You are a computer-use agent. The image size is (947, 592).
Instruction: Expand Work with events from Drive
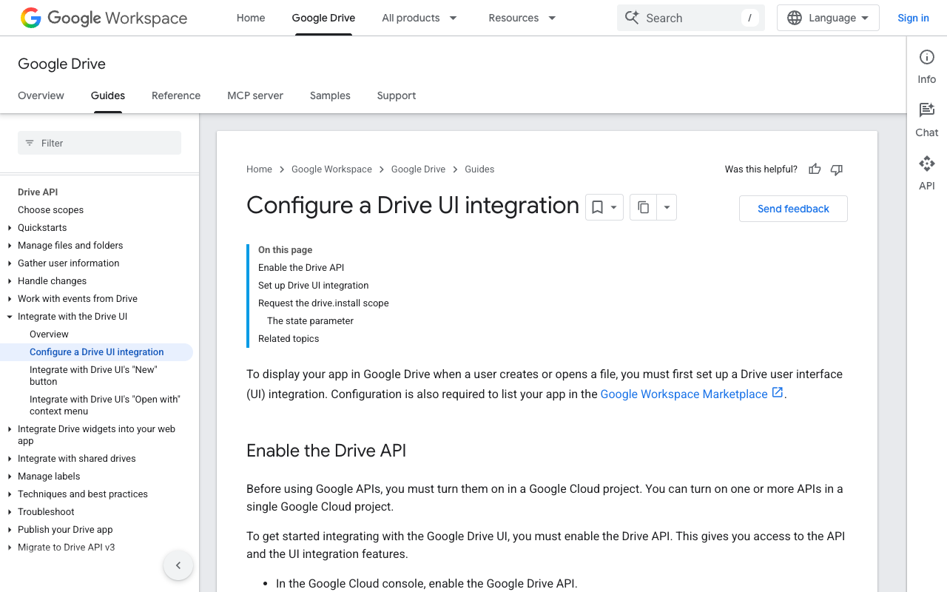(10, 299)
